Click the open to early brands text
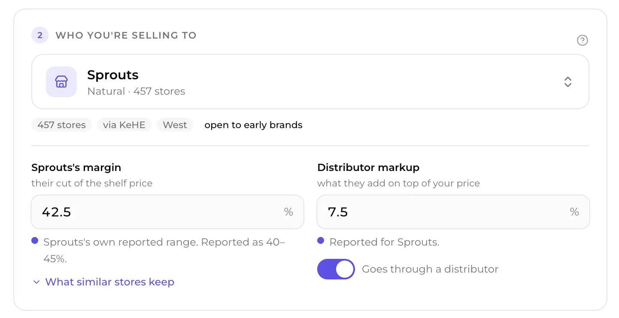This screenshot has height=318, width=619. (x=253, y=125)
